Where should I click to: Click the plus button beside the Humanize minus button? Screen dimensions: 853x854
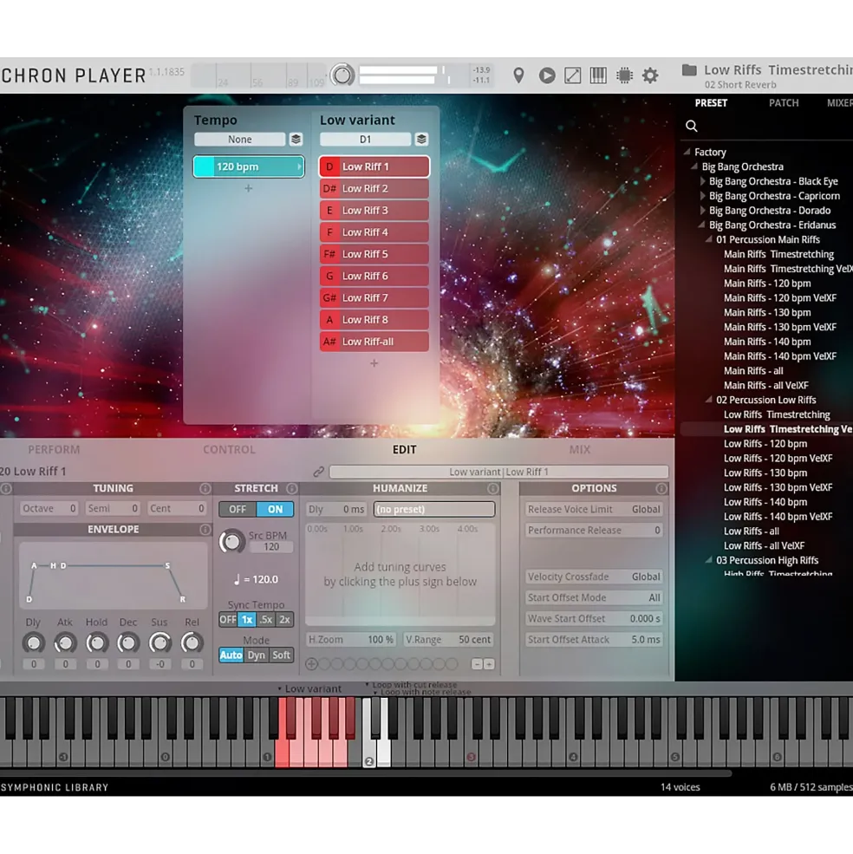[489, 664]
